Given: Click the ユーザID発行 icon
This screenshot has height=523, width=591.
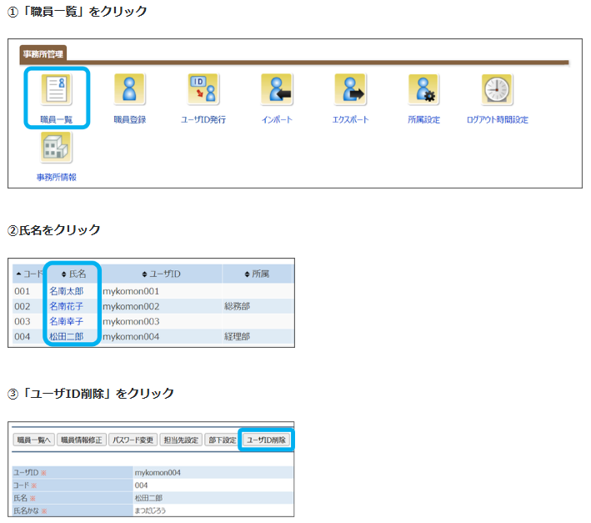Looking at the screenshot, I should click(x=203, y=90).
